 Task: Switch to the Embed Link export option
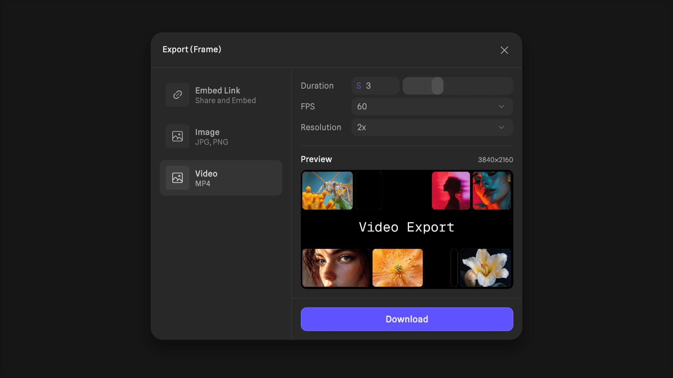coord(221,95)
